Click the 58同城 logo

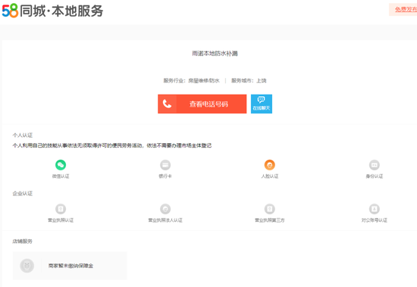click(x=11, y=11)
